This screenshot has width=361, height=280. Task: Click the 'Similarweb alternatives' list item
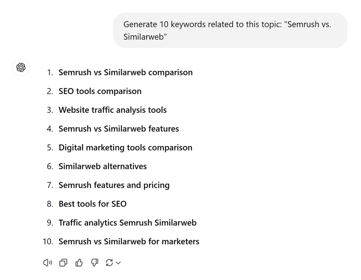(103, 166)
